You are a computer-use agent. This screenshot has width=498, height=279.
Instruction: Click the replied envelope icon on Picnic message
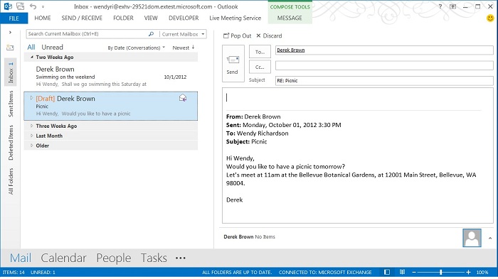coord(183,98)
